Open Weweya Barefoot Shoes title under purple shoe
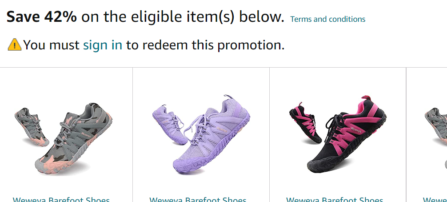The height and width of the screenshot is (202, 447). (x=198, y=199)
